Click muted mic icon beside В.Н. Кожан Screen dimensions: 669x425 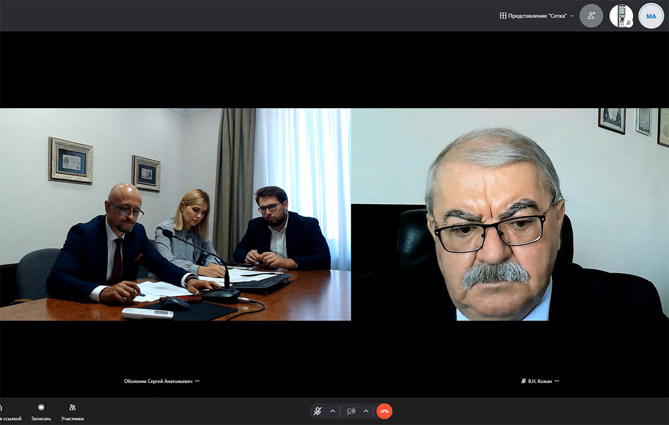[523, 382]
